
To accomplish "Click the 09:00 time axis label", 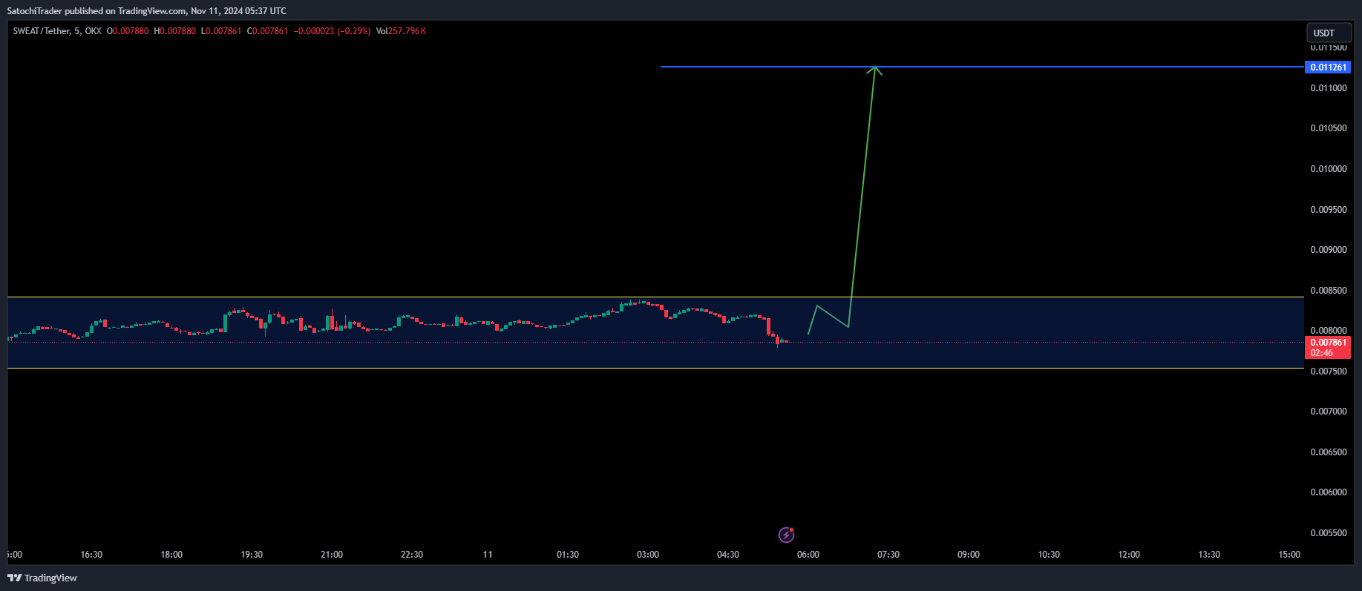I will [969, 555].
